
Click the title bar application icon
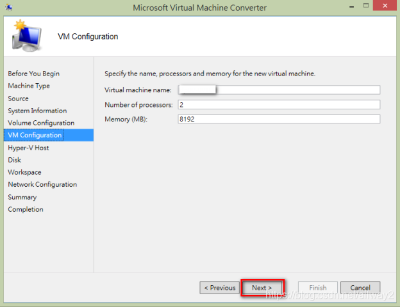click(9, 8)
